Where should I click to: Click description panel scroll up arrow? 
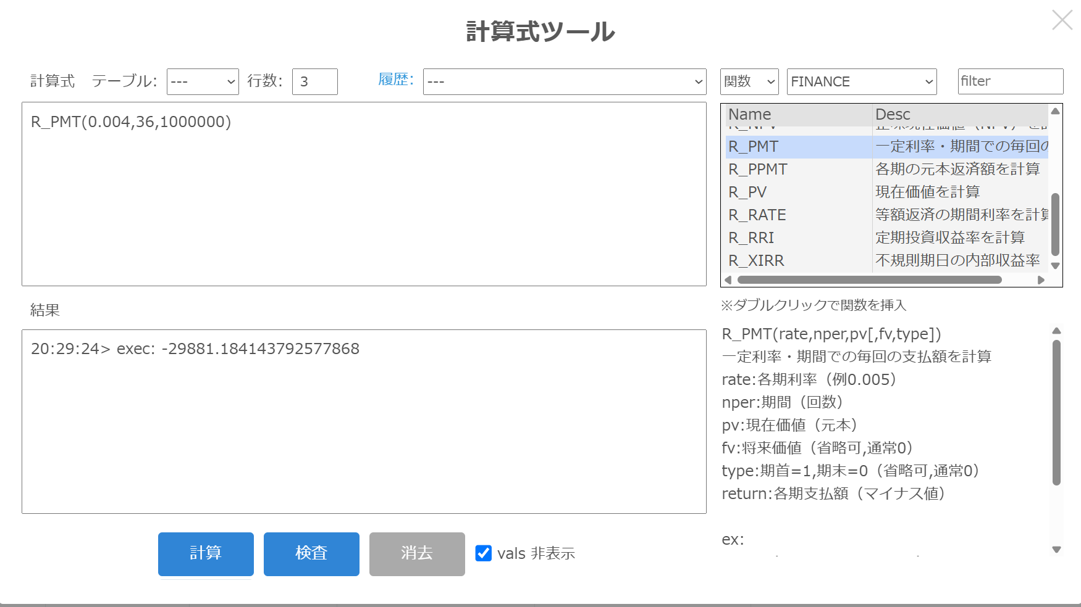point(1056,331)
